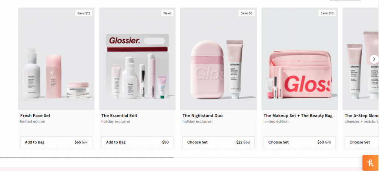Image resolution: width=379 pixels, height=171 pixels.
Task: View The Nightstand Duo product image
Action: [x=218, y=59]
